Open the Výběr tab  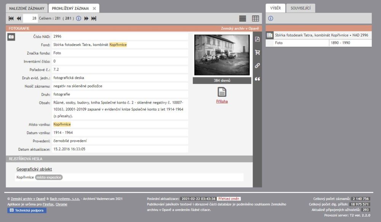275,8
